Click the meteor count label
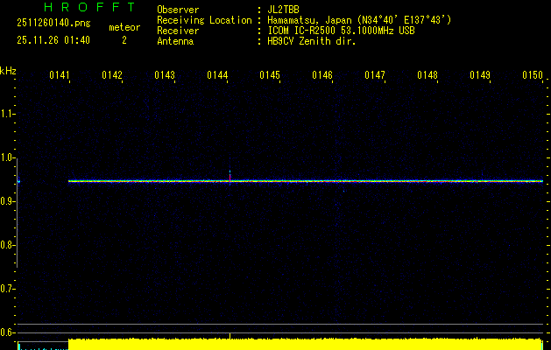The width and height of the screenshot is (551, 350). (124, 27)
